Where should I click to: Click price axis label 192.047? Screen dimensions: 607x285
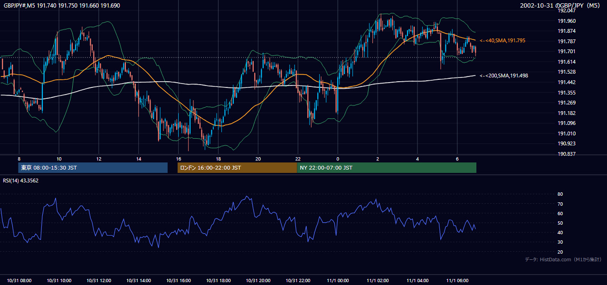(x=566, y=10)
